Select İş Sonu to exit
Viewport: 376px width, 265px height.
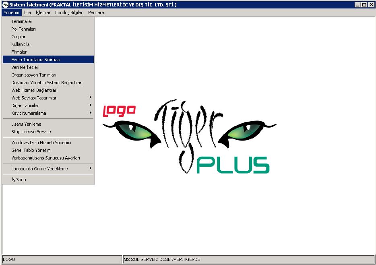[48, 180]
